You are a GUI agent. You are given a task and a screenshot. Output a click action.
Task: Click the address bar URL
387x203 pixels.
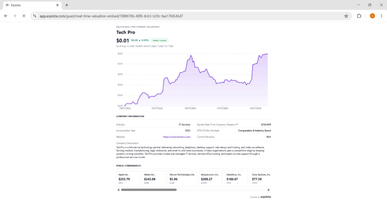111,16
